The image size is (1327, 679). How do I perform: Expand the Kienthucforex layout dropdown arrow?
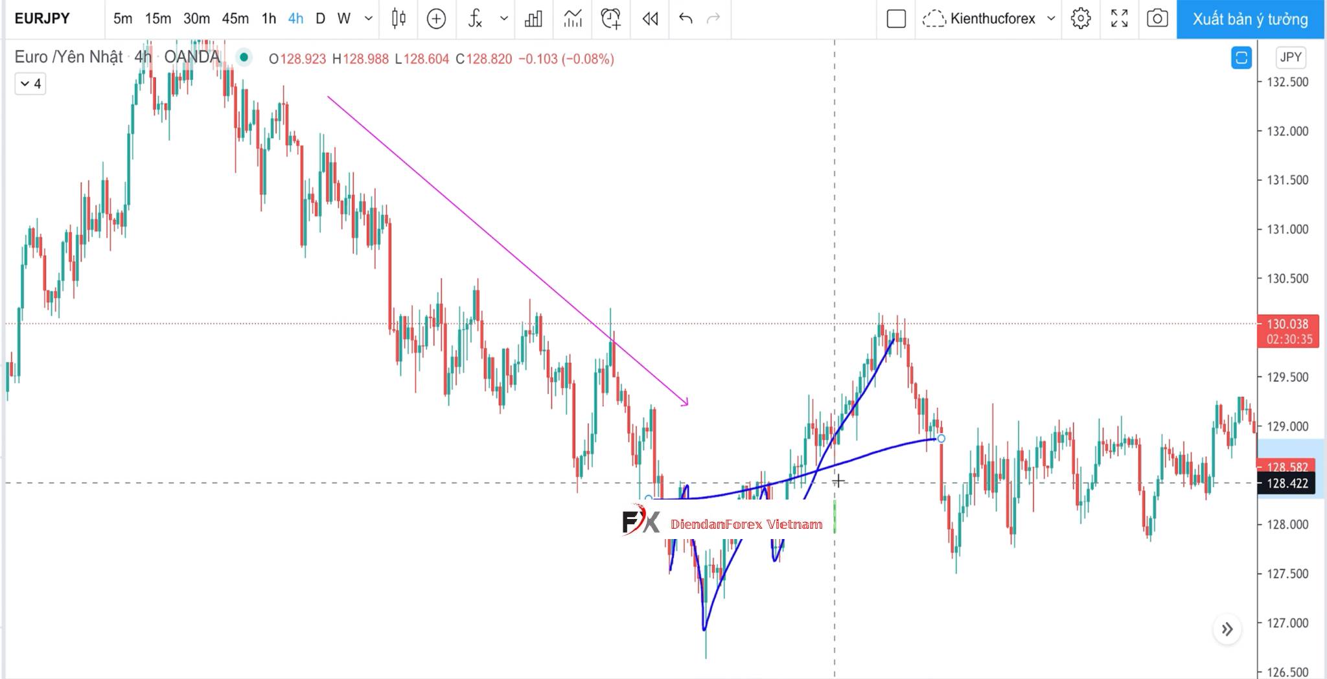click(x=1051, y=19)
